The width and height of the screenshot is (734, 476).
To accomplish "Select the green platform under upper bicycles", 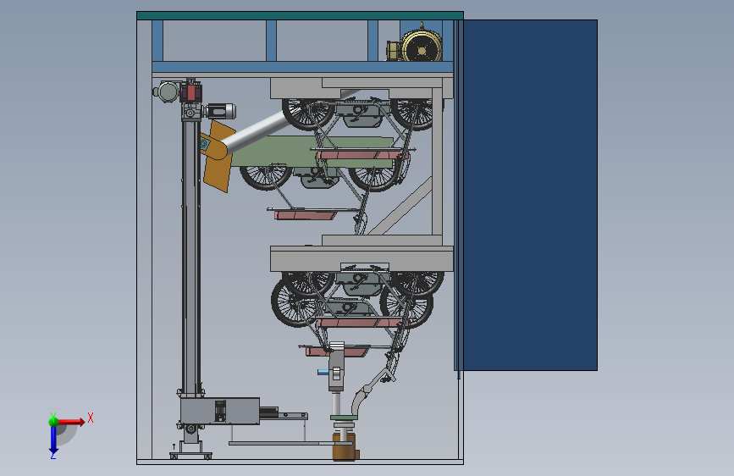I will click(312, 152).
